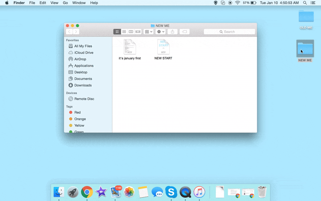Open Messages from the Dock

[x=157, y=192]
